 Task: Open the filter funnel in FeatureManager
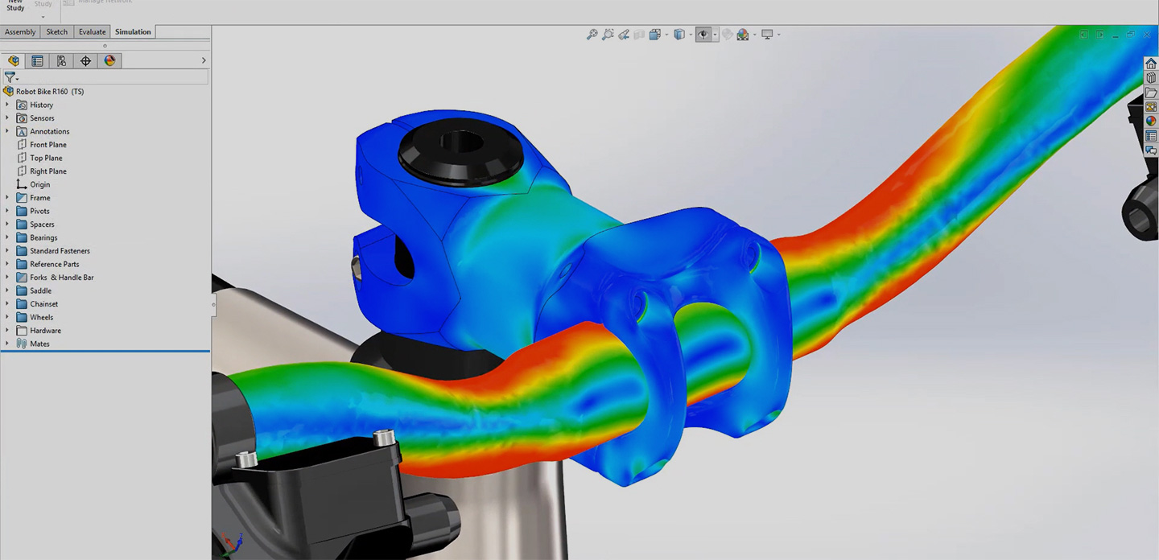(x=10, y=77)
